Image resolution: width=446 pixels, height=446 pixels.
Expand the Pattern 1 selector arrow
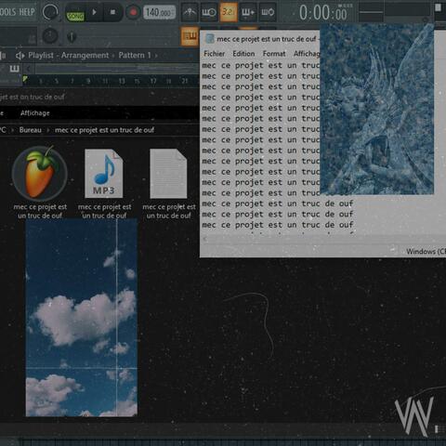tap(156, 56)
